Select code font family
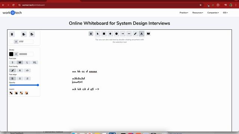Viewport: 239px width, 134px height. [27, 70]
